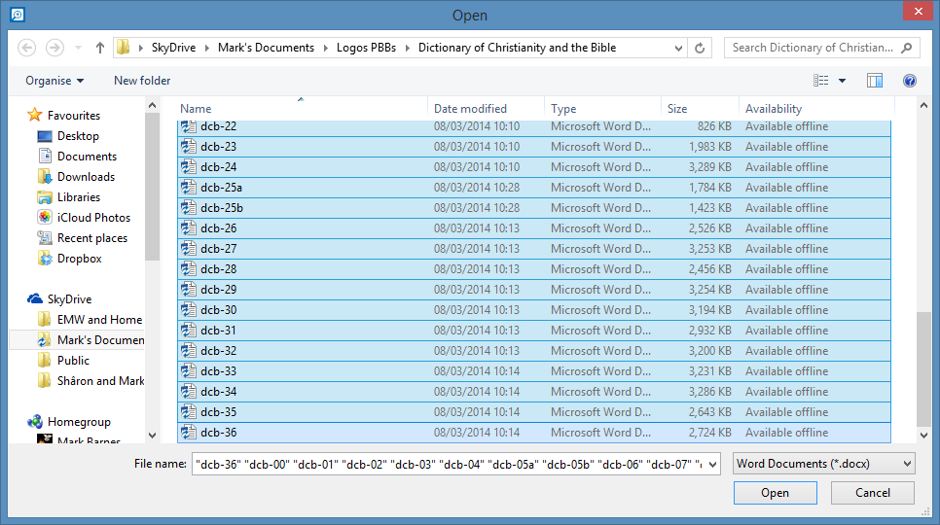Click the Open button

point(776,493)
